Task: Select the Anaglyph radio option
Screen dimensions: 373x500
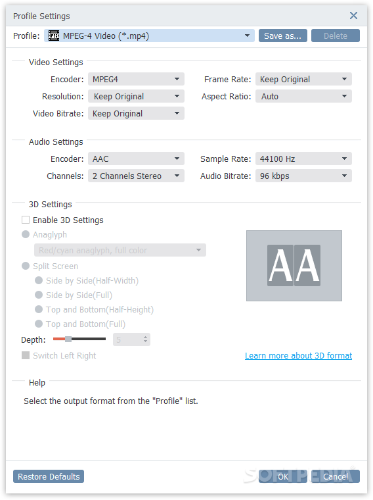Action: point(26,234)
